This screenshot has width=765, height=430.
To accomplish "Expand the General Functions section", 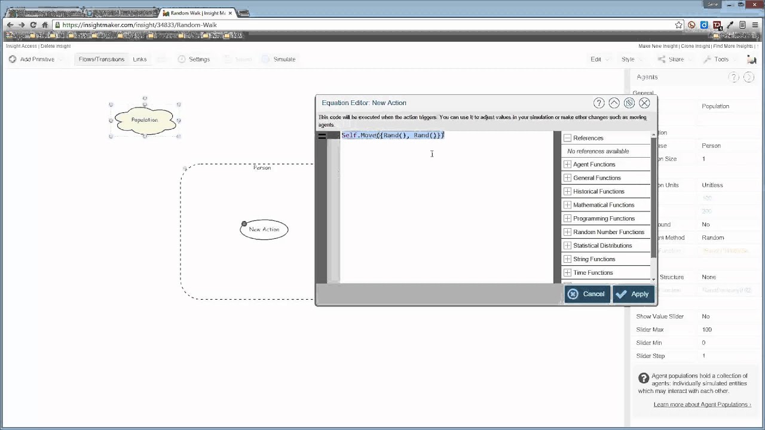I will point(568,178).
